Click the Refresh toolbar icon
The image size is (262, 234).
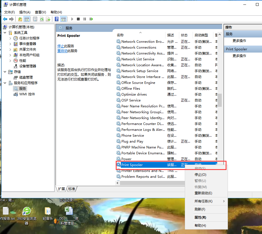coord(42,19)
